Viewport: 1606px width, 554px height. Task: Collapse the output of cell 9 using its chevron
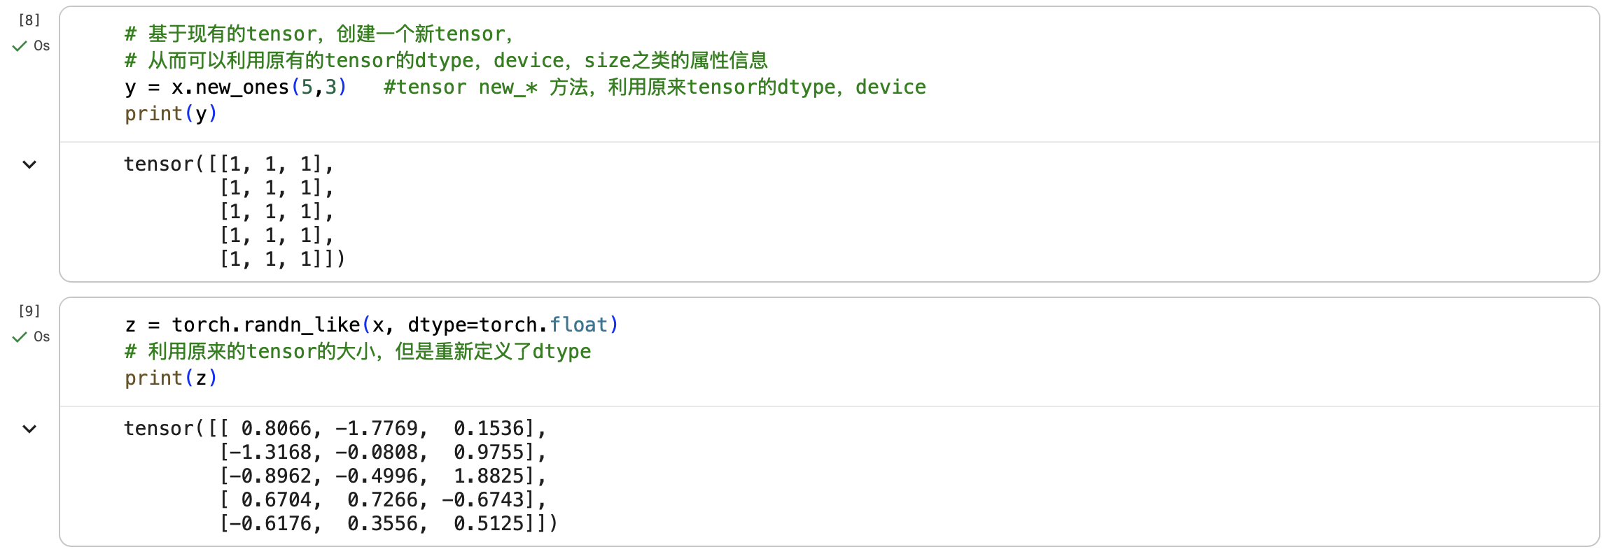[x=29, y=428]
